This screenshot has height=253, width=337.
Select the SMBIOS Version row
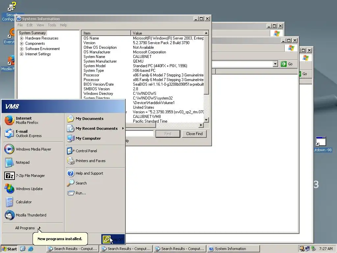143,89
